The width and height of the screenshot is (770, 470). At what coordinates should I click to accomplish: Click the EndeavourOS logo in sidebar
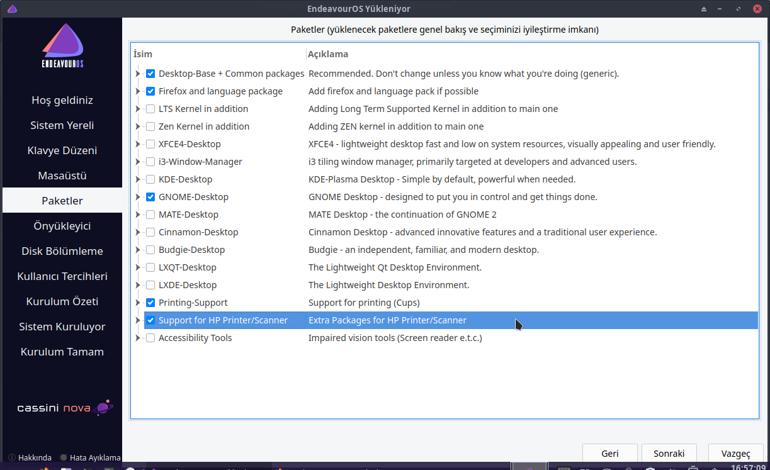tap(62, 46)
